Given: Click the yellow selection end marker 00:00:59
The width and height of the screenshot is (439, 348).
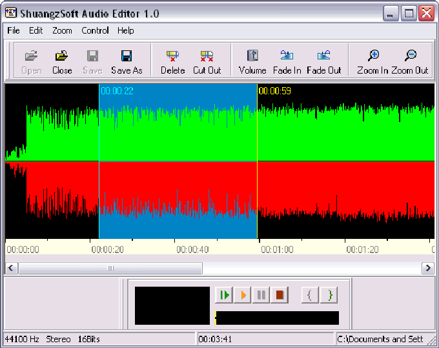Looking at the screenshot, I should coord(274,91).
